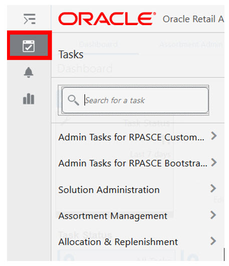This screenshot has height=266, width=229.
Task: Click the Tasks panel heading
Action: click(x=71, y=55)
